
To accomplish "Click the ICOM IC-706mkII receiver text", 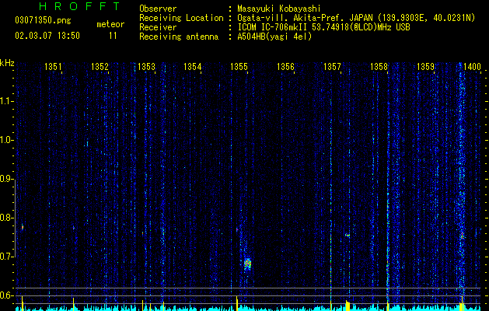I will pyautogui.click(x=323, y=27).
